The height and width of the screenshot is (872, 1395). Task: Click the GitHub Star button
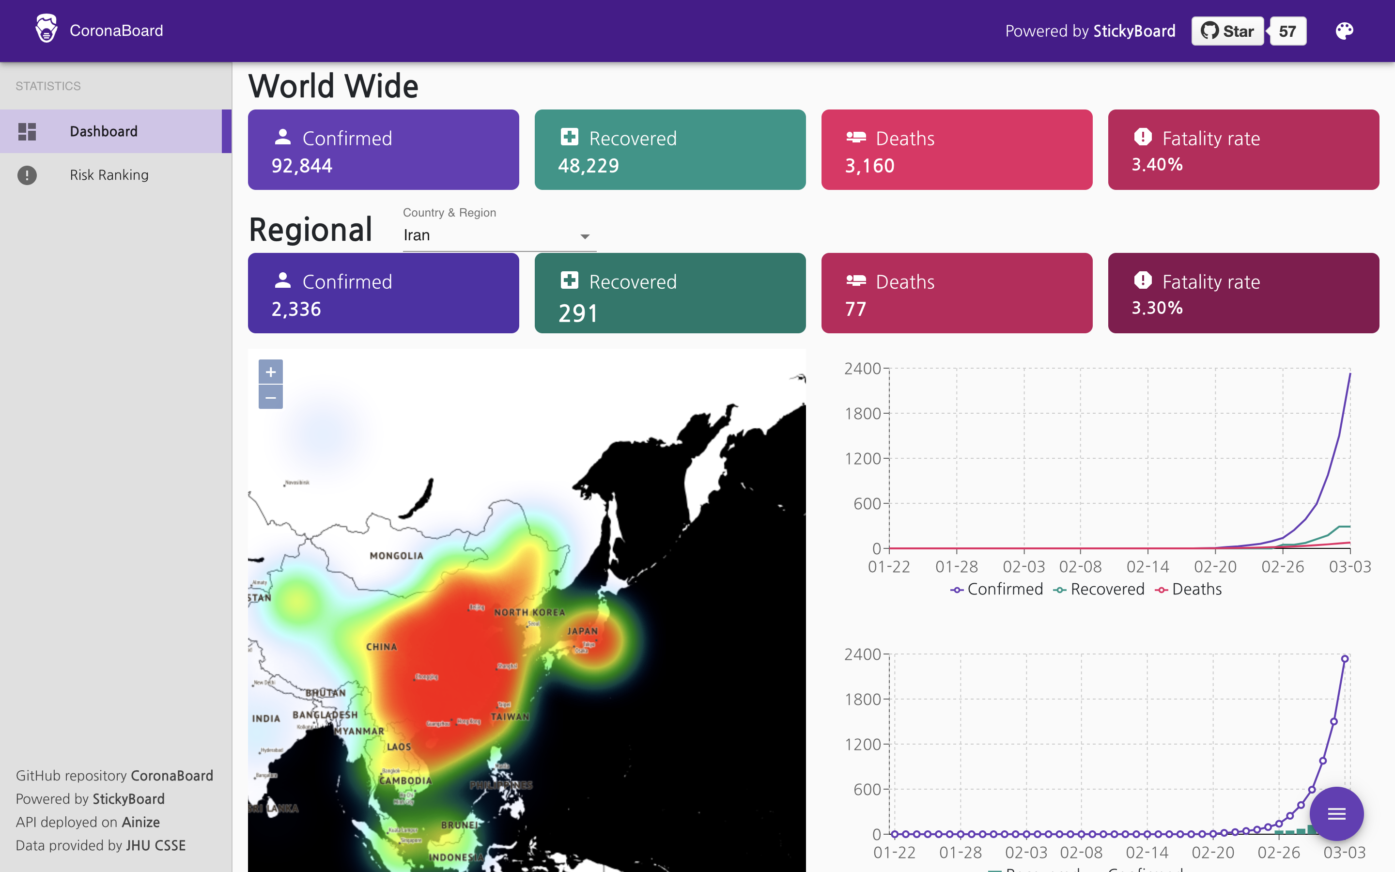click(x=1227, y=31)
